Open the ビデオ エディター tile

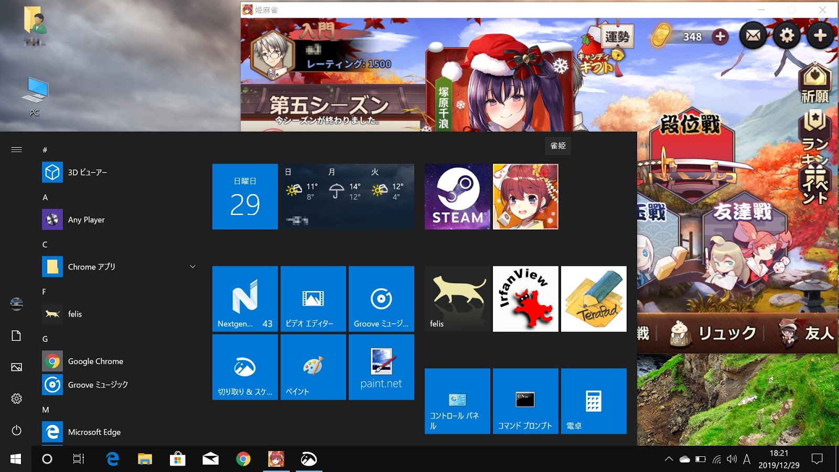point(313,299)
